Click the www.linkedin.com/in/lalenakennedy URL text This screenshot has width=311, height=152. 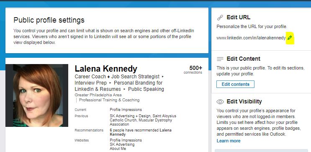tap(251, 38)
